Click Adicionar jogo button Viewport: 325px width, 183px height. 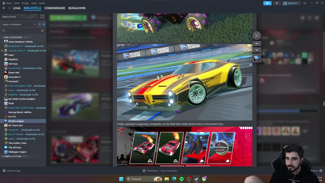tap(12, 171)
